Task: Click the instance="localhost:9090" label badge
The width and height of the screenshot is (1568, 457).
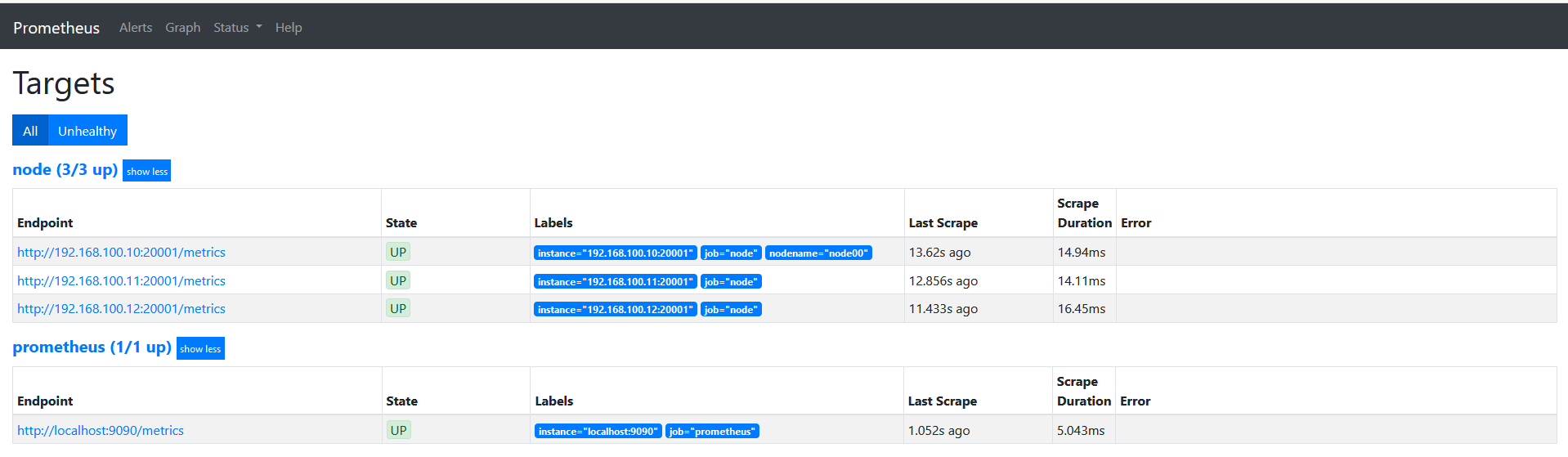Action: tap(598, 432)
